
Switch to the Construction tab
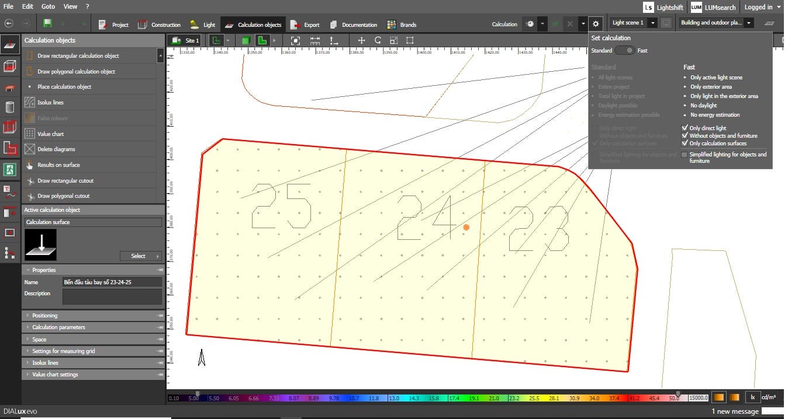point(159,25)
